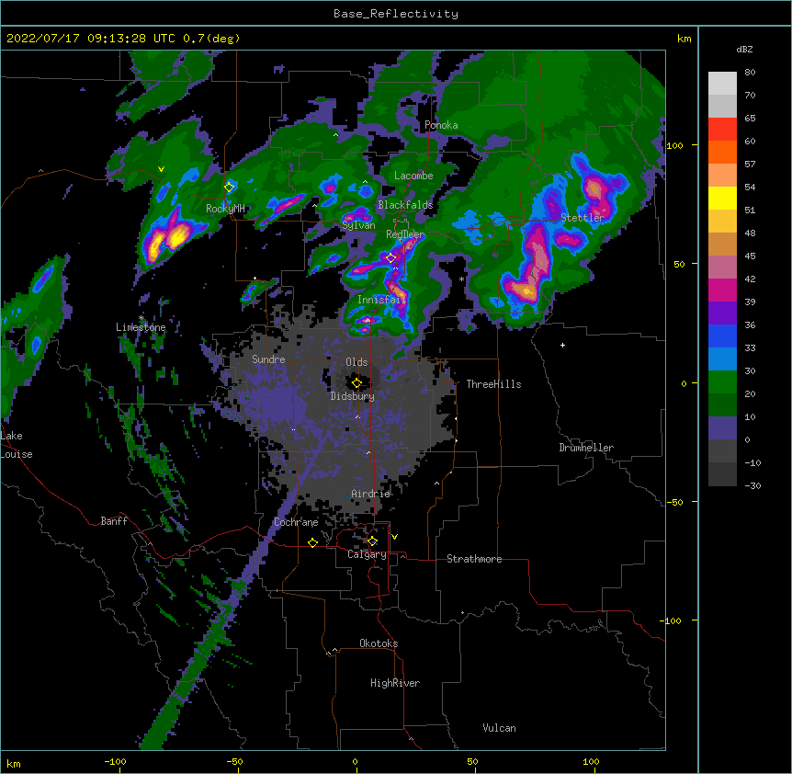Click the yellow diamond marker east of Cochrane
This screenshot has height=774, width=792.
tap(312, 542)
